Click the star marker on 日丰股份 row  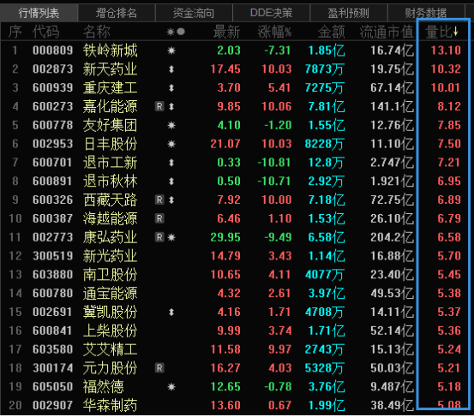[171, 144]
